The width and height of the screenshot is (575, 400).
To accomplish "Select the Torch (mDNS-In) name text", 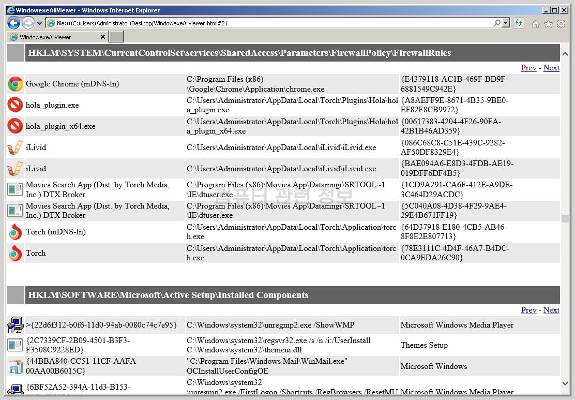I will [56, 232].
